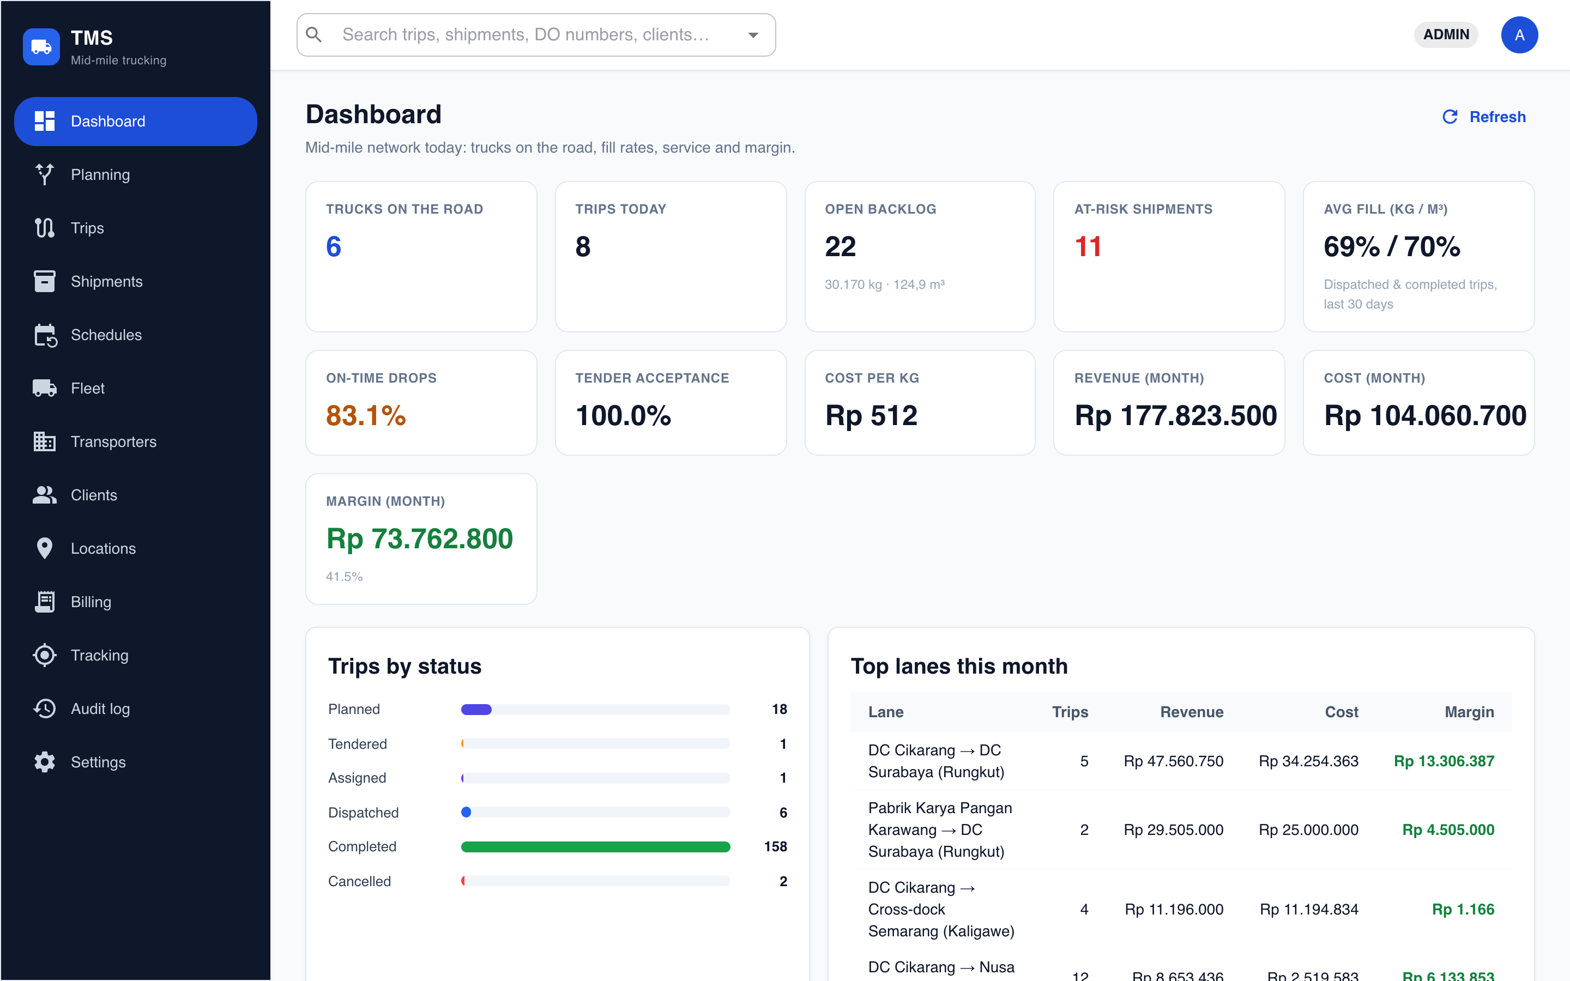The width and height of the screenshot is (1570, 981).
Task: Click the Transporters building icon
Action: coord(44,441)
